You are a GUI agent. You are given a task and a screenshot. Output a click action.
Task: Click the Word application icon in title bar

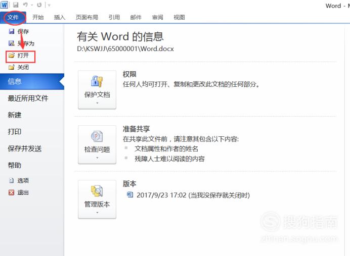tap(4, 5)
